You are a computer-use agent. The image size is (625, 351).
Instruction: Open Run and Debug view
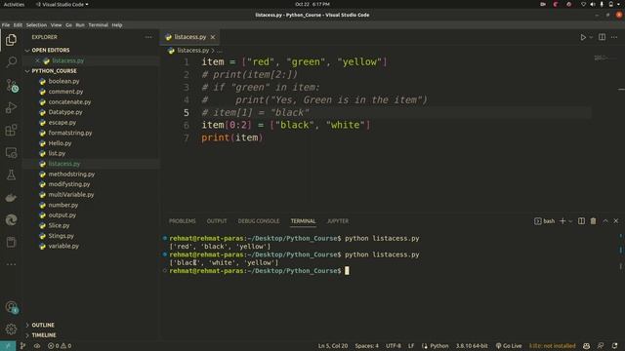[x=11, y=107]
